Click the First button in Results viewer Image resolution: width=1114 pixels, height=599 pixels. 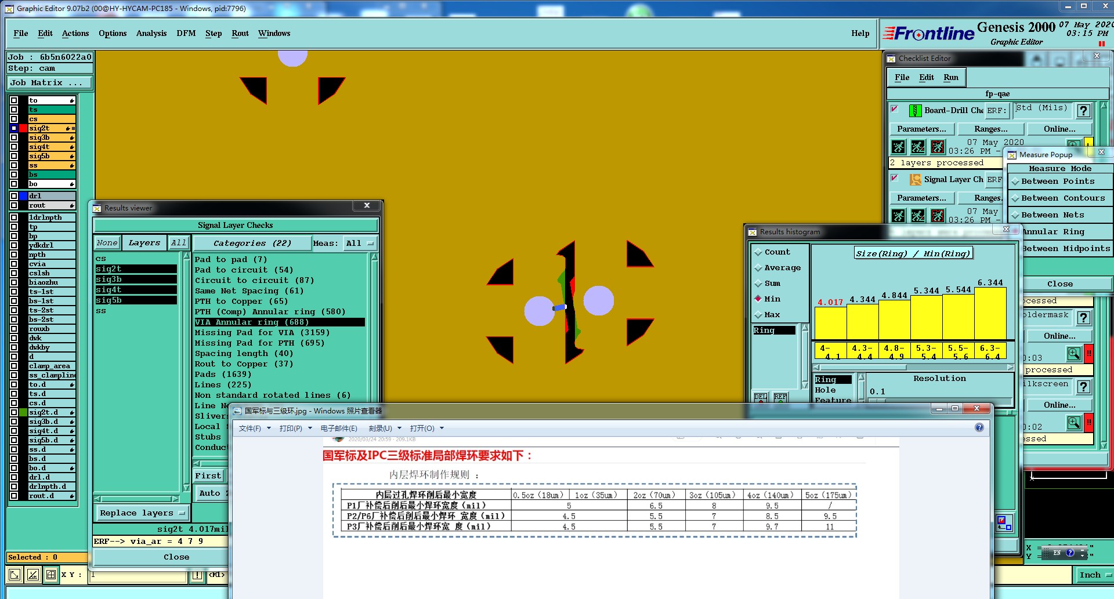pos(209,475)
